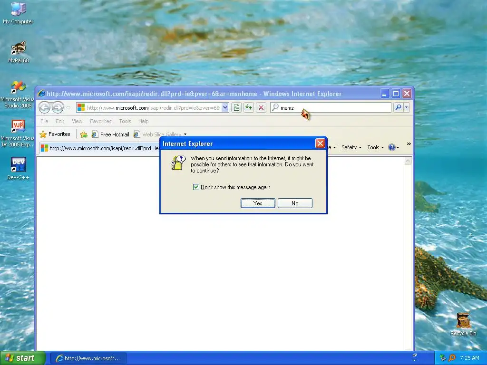Click the taskbar restore toolbar icon
The image size is (487, 365).
pyautogui.click(x=414, y=355)
